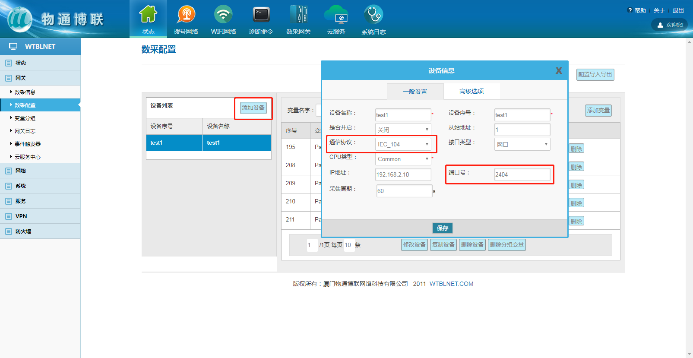Click the 添加设备 button

pos(253,108)
